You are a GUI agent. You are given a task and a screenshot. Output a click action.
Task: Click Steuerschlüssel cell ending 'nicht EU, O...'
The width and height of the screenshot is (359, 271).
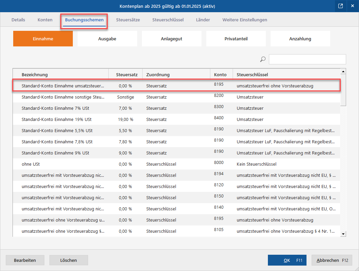click(x=286, y=209)
